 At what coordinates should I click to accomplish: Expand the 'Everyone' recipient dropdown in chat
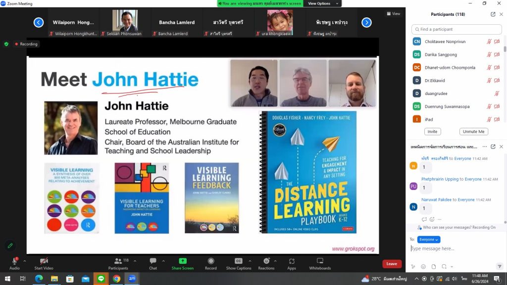click(429, 239)
